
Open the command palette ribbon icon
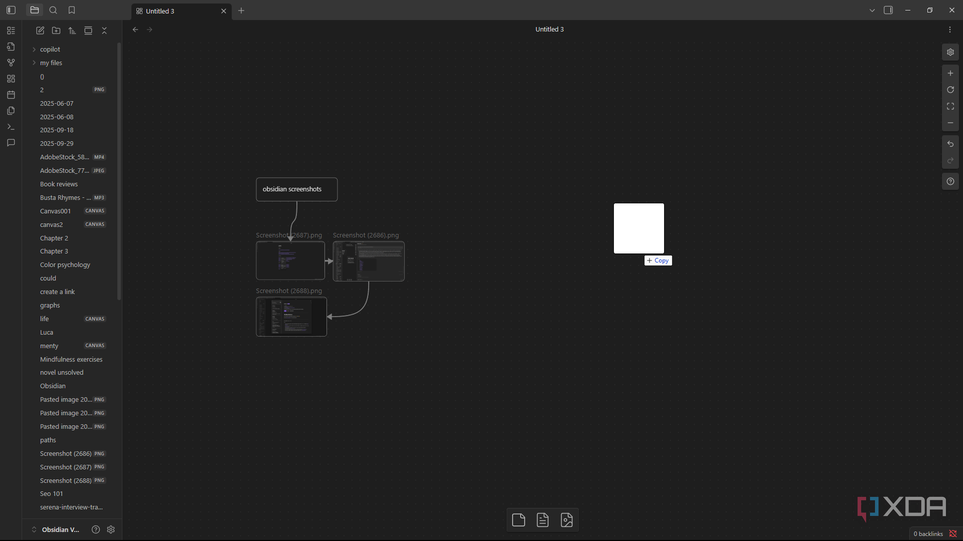pyautogui.click(x=11, y=127)
